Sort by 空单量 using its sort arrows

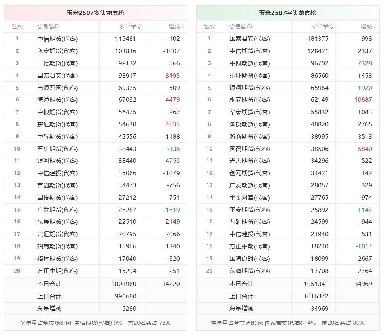point(331,27)
